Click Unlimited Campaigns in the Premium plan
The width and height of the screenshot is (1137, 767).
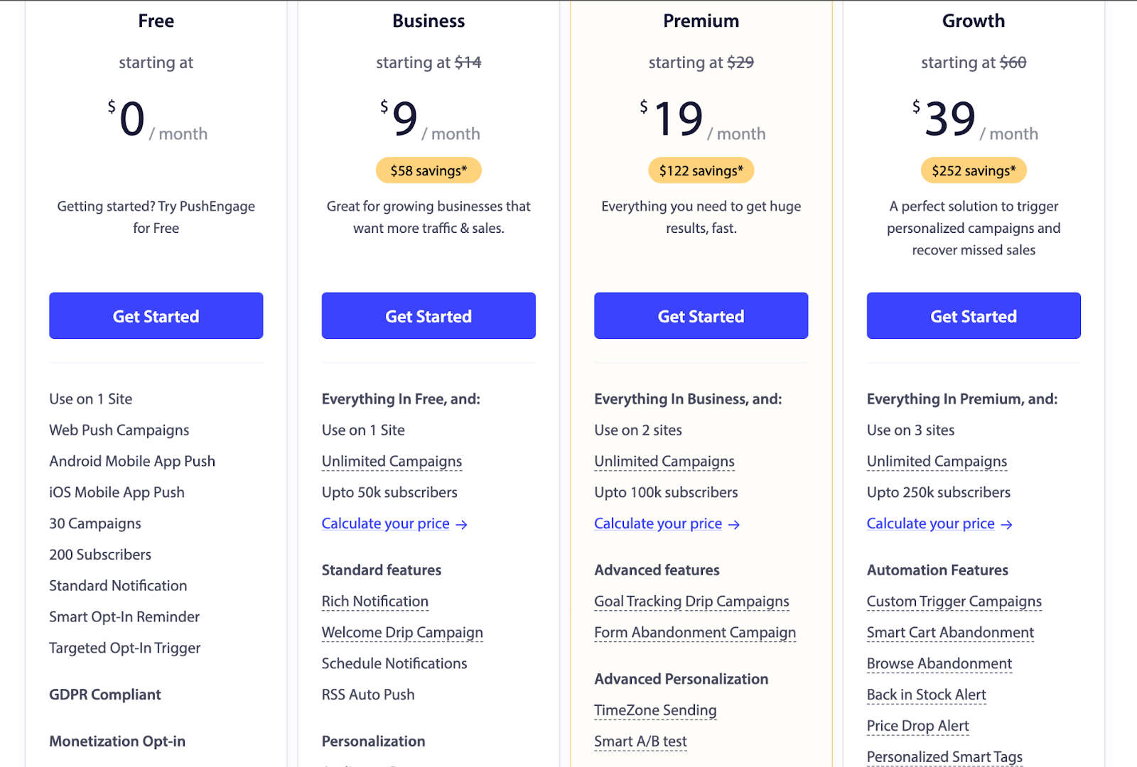coord(664,462)
